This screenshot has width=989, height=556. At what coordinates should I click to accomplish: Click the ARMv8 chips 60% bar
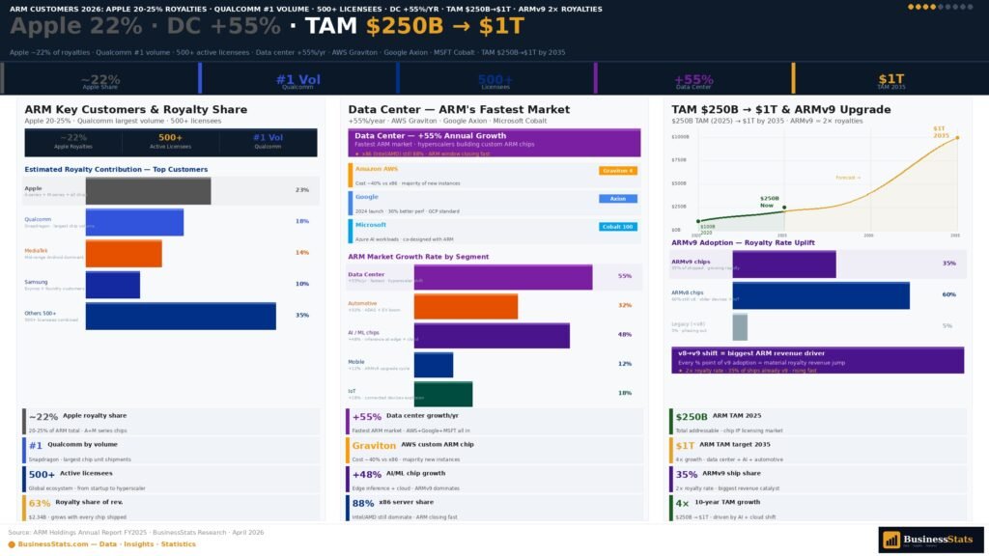(x=820, y=295)
